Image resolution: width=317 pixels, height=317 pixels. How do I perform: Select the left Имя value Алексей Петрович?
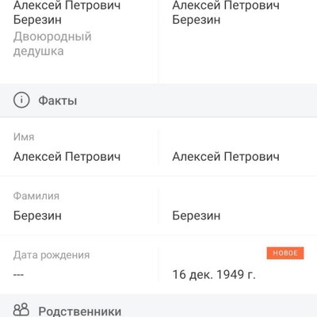(67, 157)
